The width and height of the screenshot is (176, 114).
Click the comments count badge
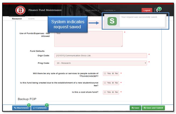[47, 105]
